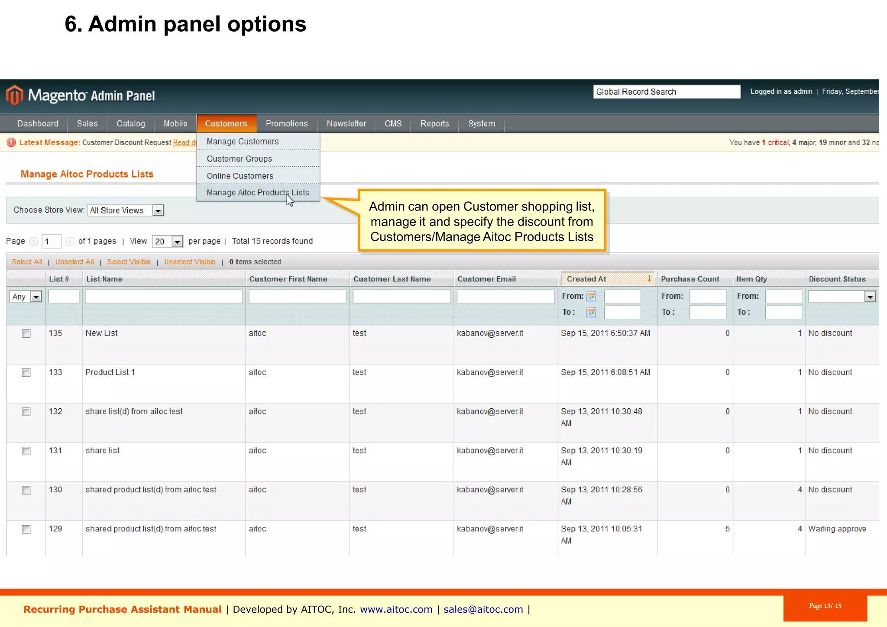Click the Purchase Count To field
Image resolution: width=887 pixels, height=627 pixels.
pos(708,312)
